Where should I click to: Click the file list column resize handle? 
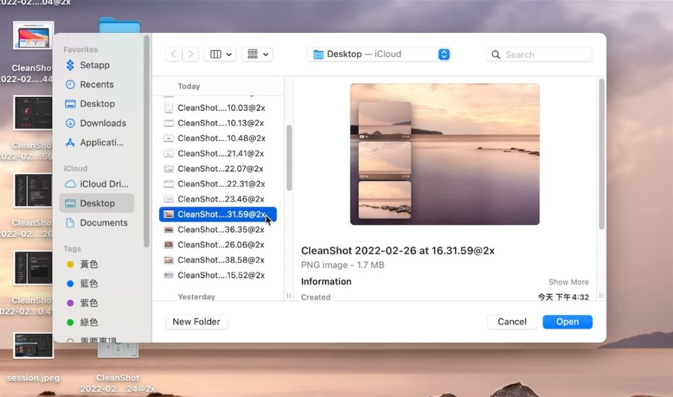289,295
